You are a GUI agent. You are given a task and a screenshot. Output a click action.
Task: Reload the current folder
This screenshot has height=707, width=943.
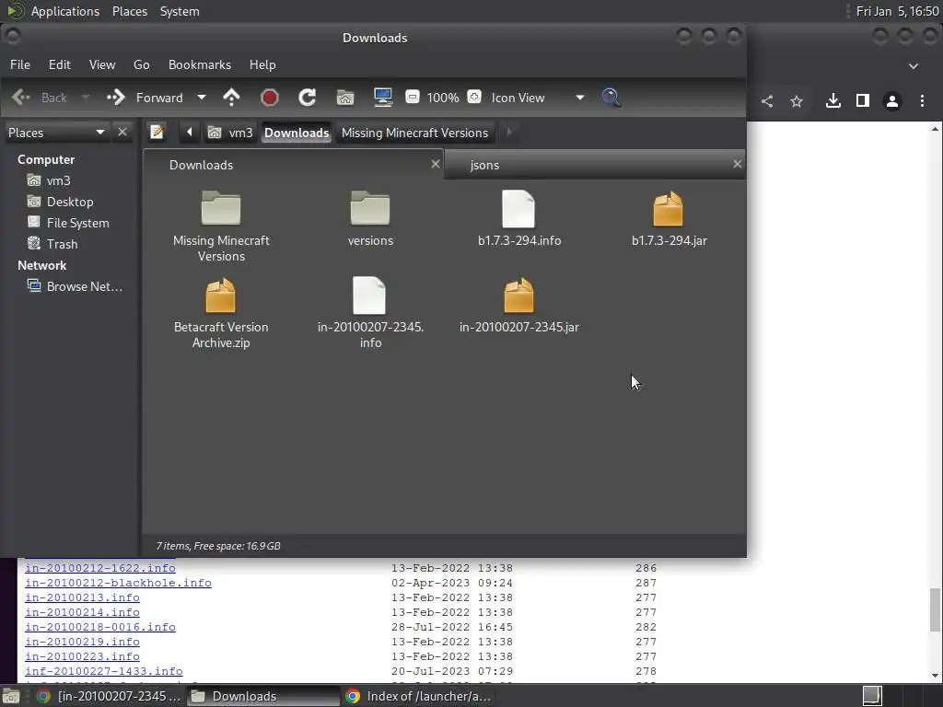[x=308, y=98]
